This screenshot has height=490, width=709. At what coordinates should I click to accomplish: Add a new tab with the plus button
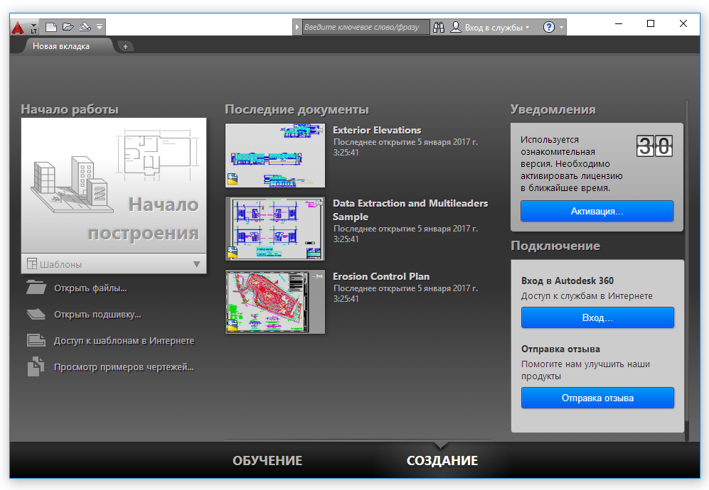click(125, 46)
